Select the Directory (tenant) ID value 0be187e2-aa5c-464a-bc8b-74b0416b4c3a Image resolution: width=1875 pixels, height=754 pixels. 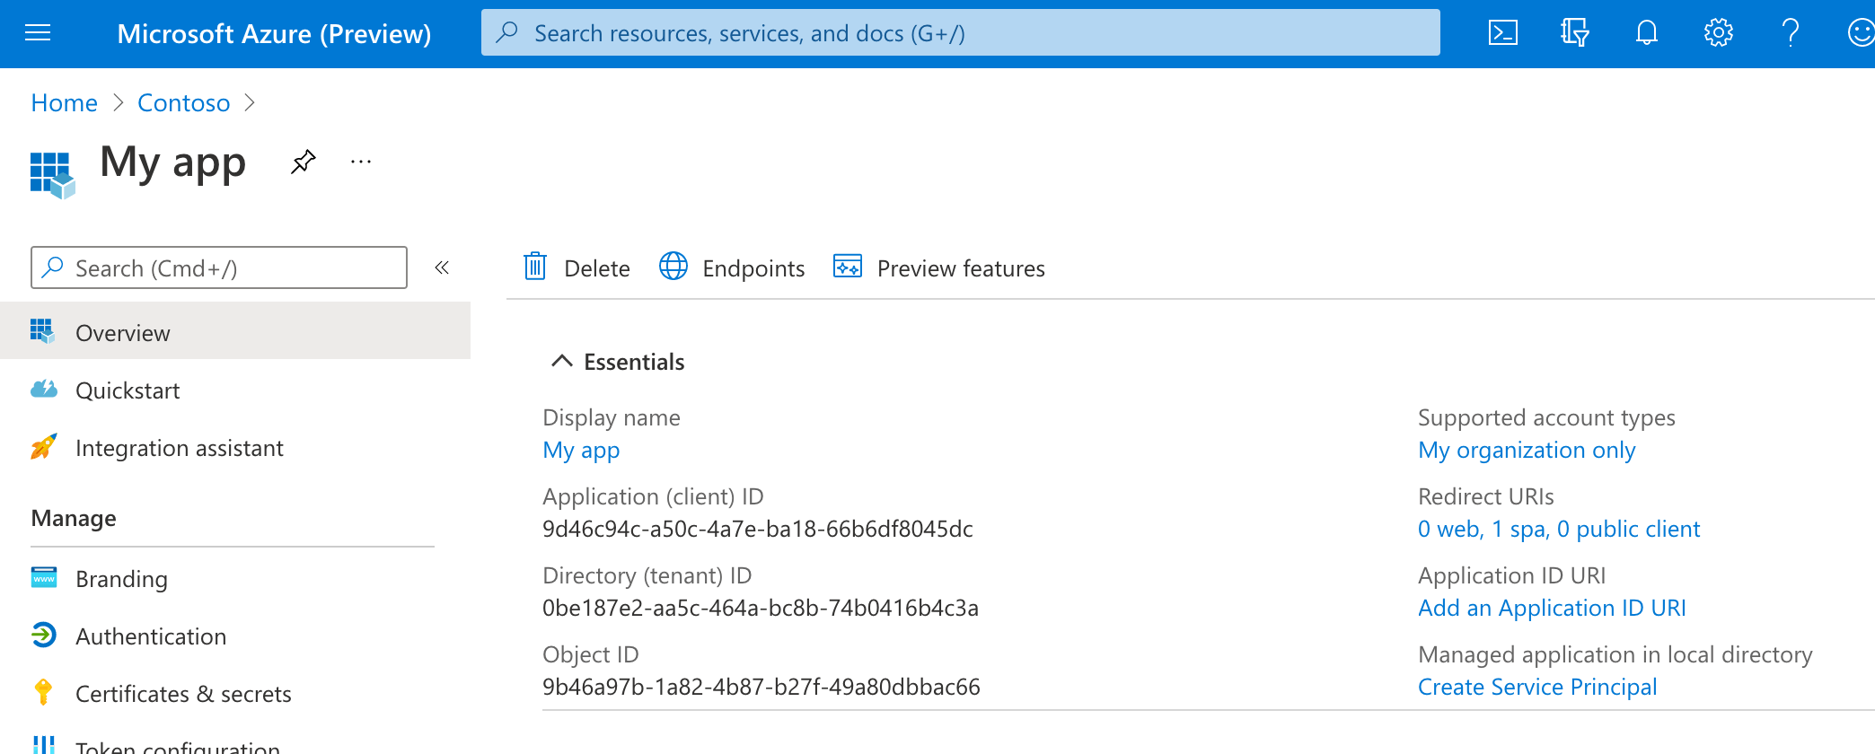[761, 608]
